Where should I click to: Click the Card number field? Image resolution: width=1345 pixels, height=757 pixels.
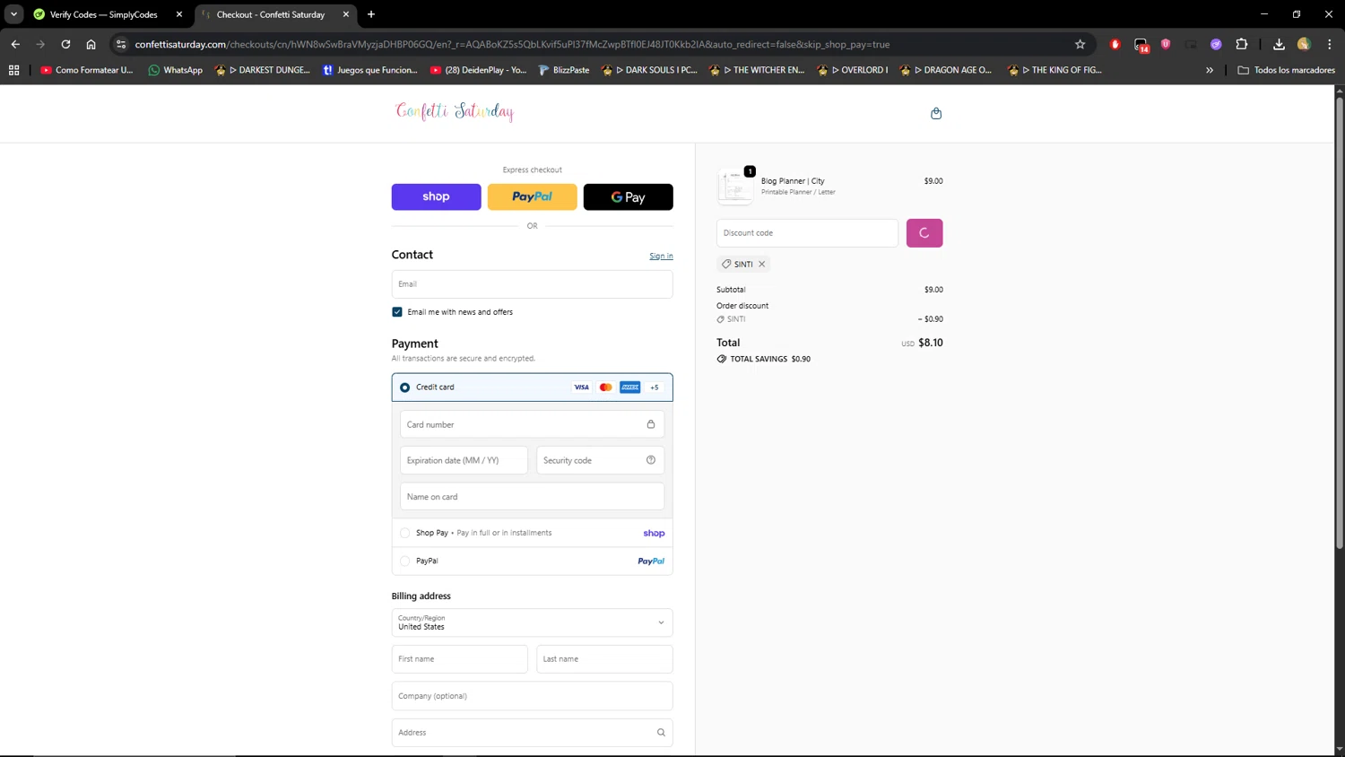(x=532, y=424)
